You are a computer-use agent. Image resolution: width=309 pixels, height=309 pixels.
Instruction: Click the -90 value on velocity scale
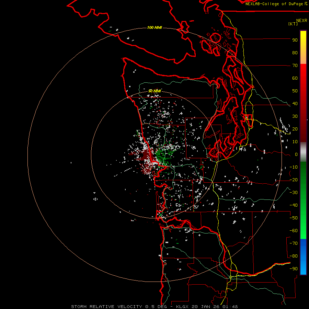[294, 269]
